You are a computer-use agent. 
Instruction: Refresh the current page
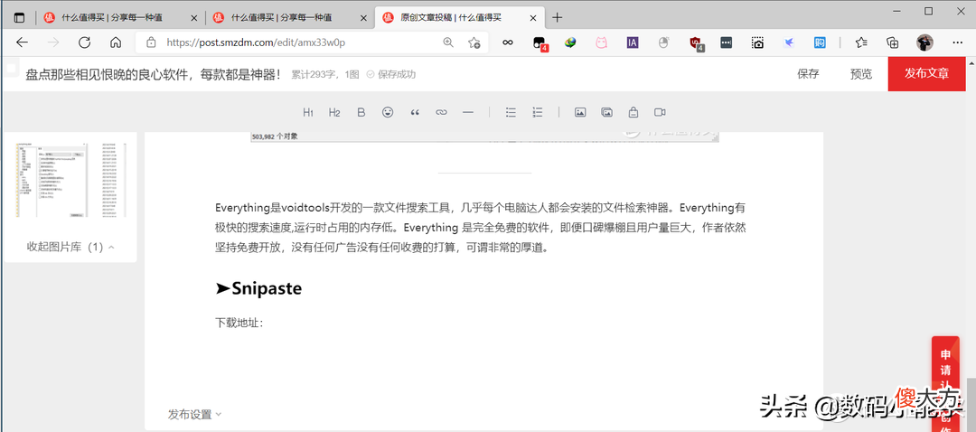(84, 42)
